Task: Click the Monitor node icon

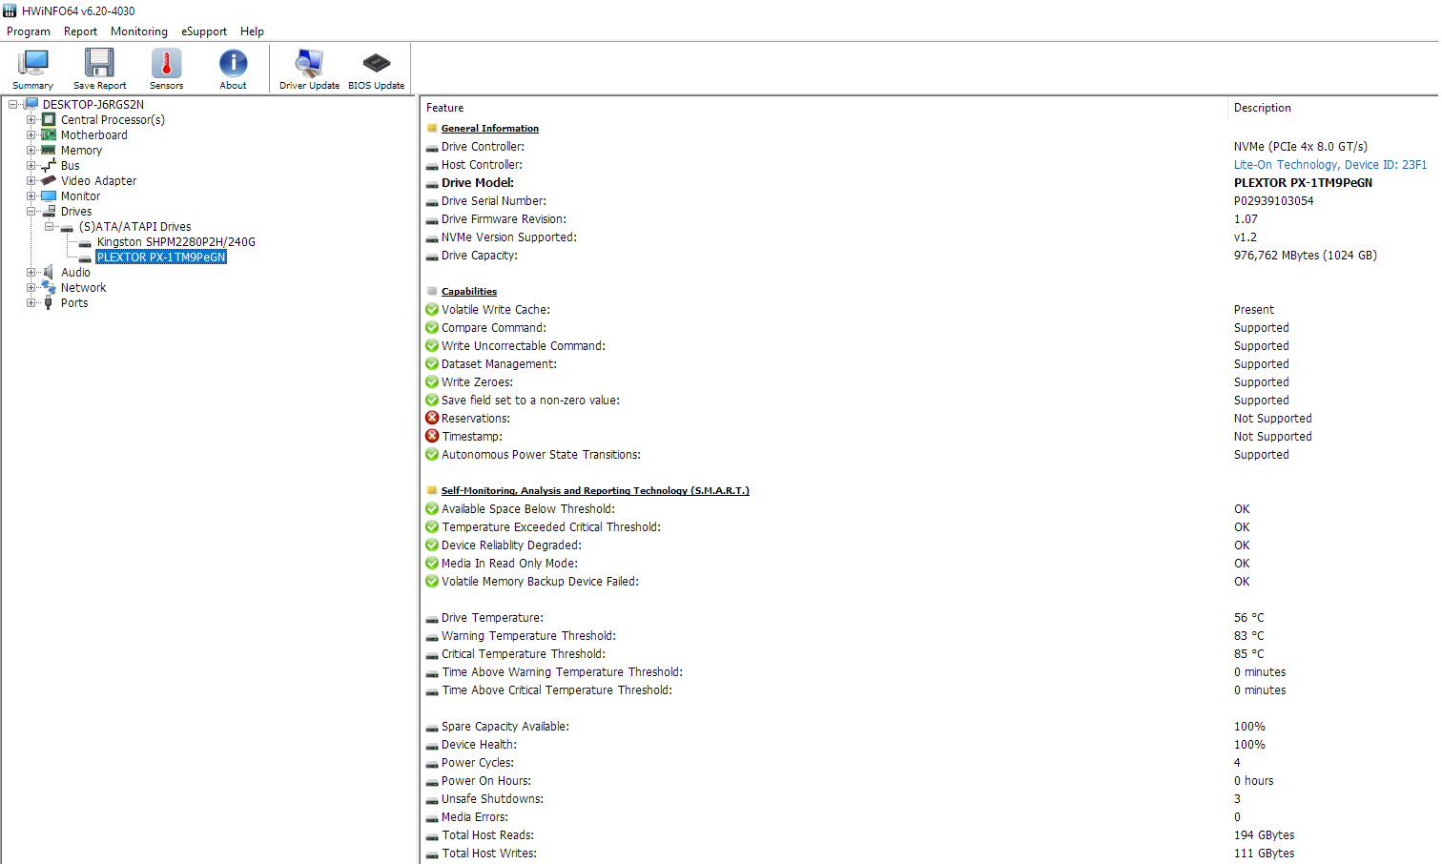Action: click(x=49, y=196)
